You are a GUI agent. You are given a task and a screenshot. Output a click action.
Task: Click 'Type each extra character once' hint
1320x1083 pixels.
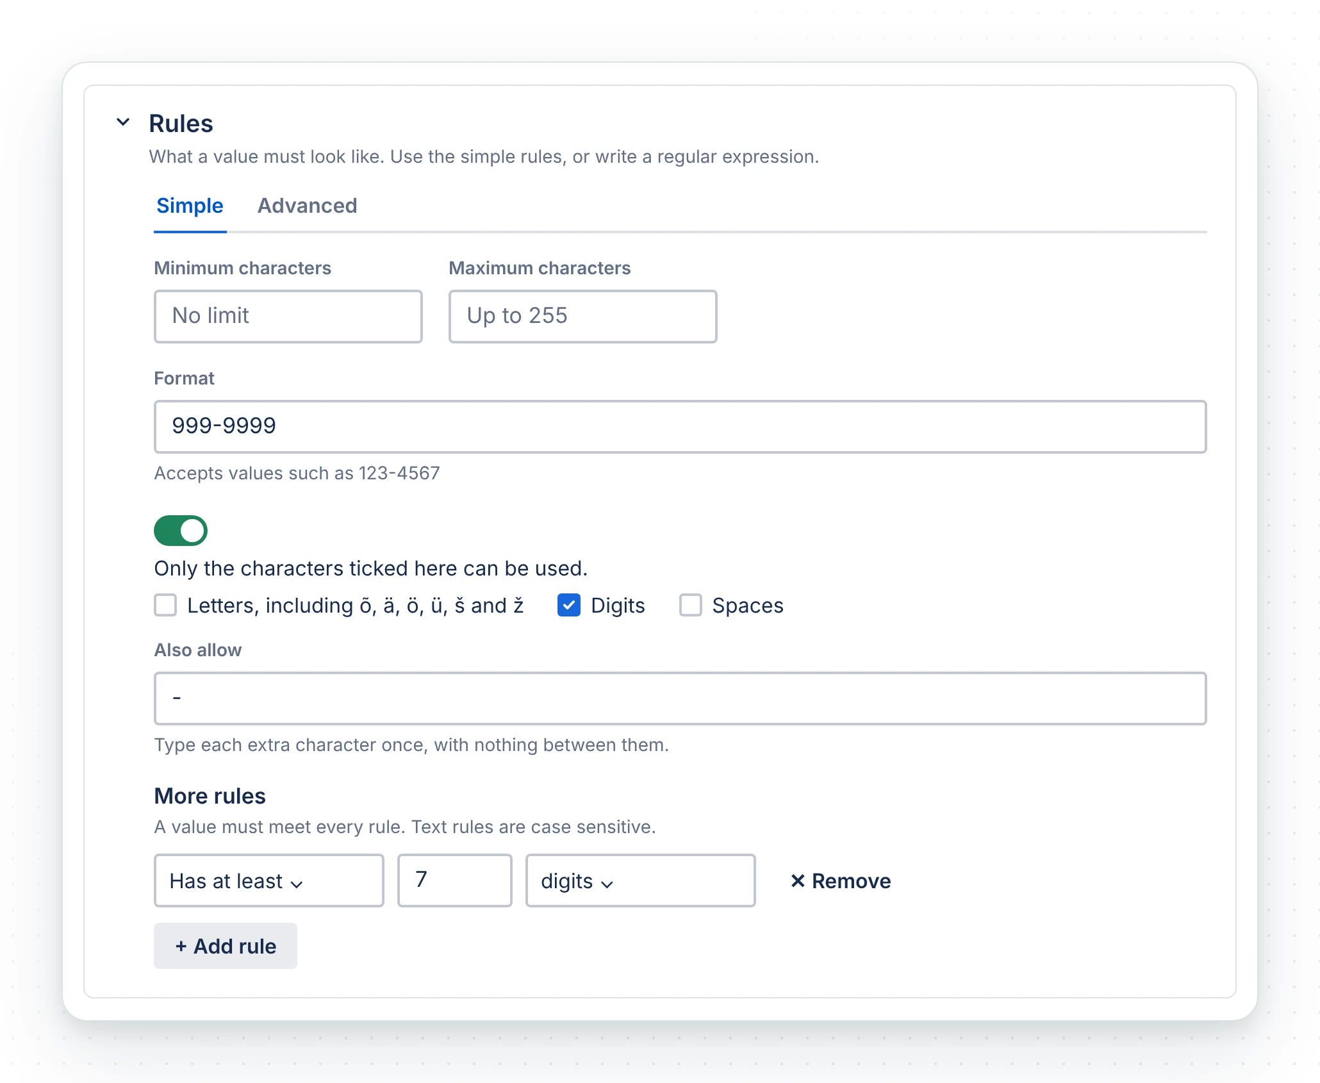tap(411, 745)
